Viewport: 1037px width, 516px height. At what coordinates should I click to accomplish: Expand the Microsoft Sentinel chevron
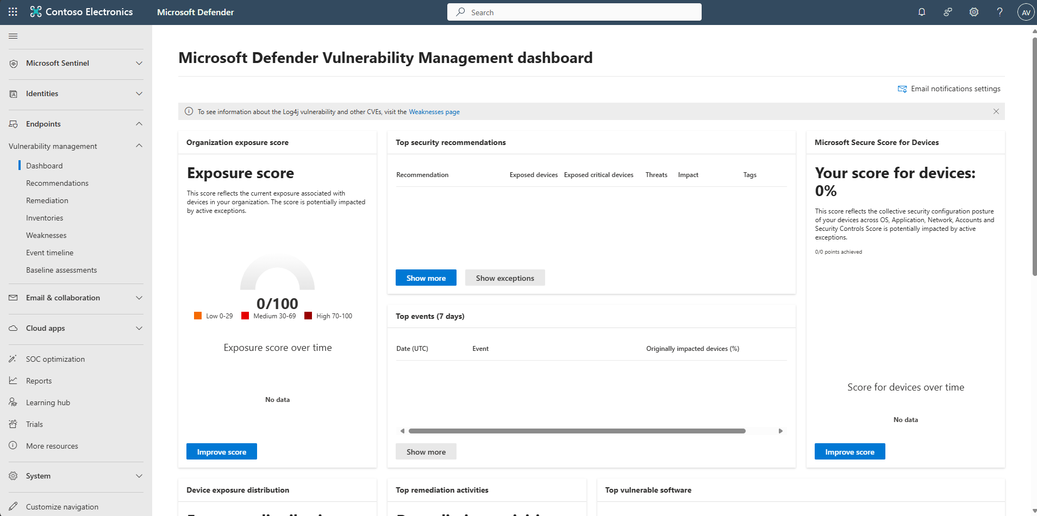click(139, 64)
